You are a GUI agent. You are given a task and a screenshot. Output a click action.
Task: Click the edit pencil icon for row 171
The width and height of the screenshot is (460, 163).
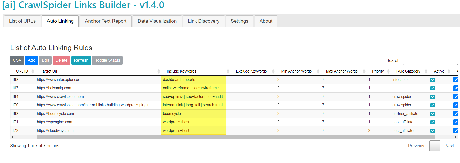pos(455,122)
